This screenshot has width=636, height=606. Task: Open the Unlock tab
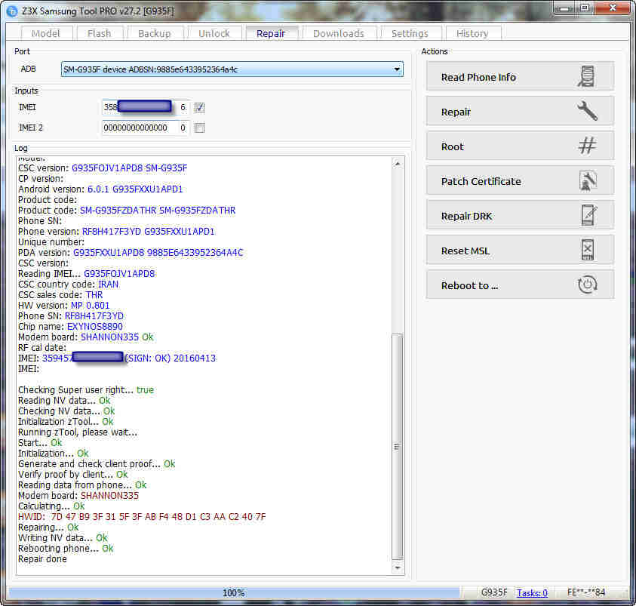(x=214, y=33)
